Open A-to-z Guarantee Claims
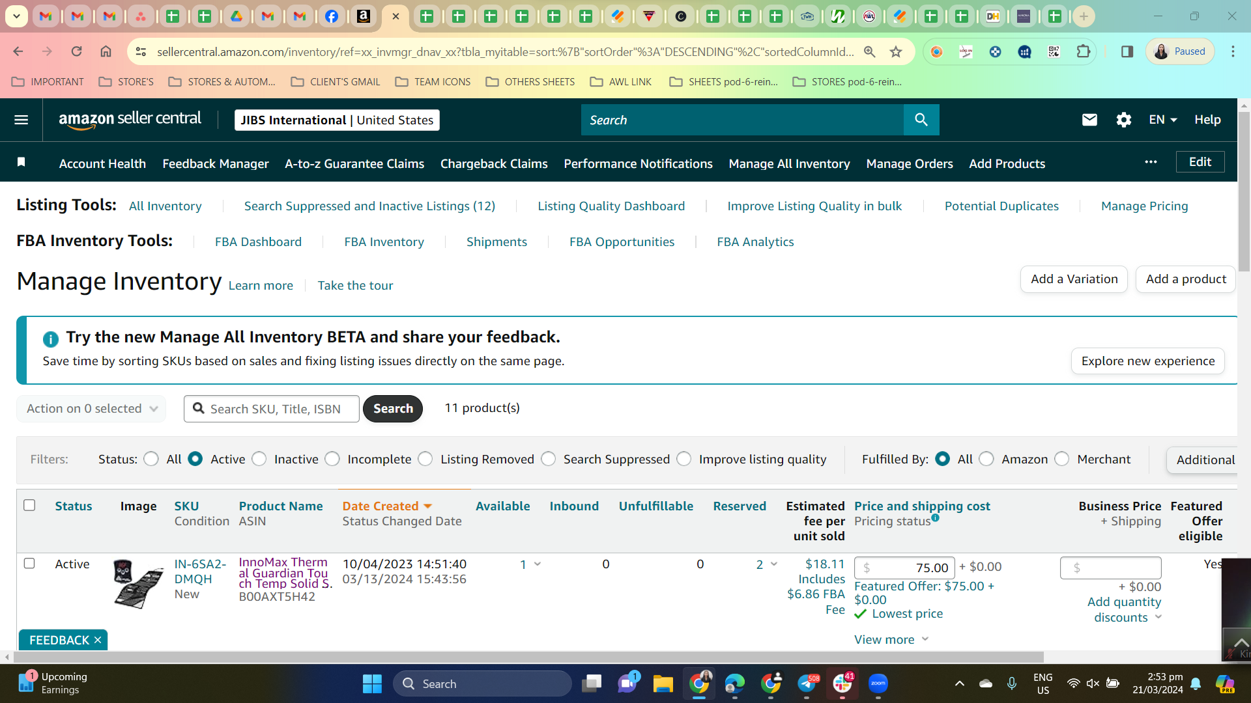This screenshot has width=1251, height=703. tap(354, 164)
